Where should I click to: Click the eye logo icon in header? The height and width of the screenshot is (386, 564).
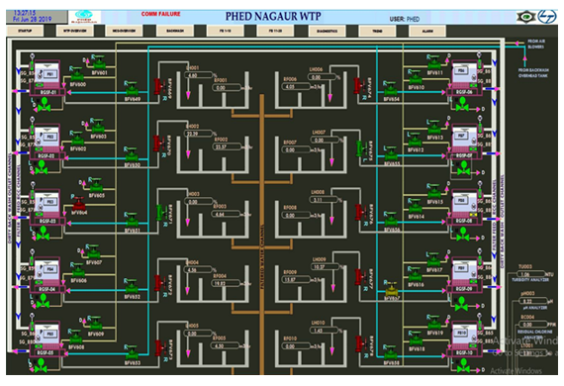pos(525,17)
